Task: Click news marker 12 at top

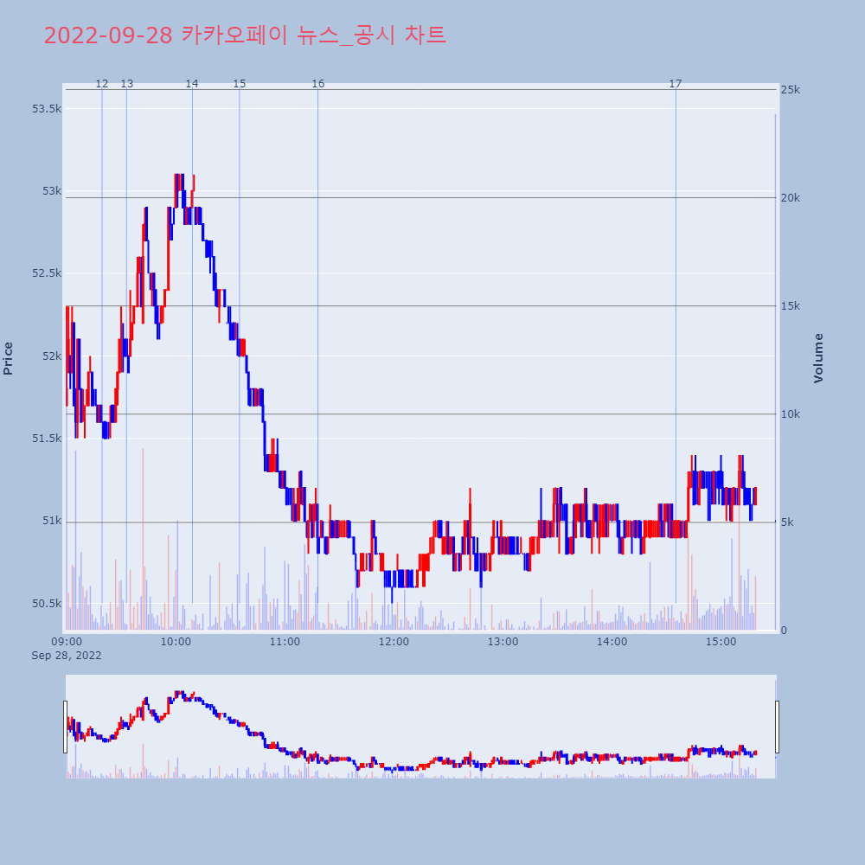Action: (x=102, y=84)
